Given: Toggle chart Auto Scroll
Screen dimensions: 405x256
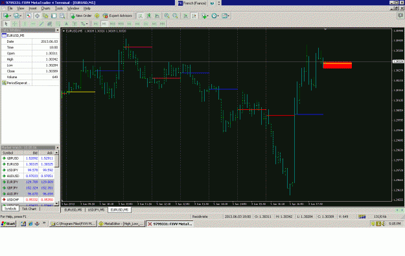Looking at the screenshot, I should click(x=185, y=16).
